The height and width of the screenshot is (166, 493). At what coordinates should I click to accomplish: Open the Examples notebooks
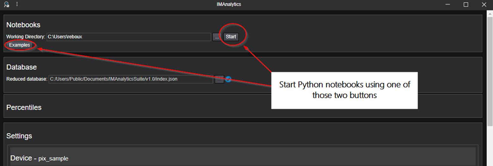click(x=20, y=45)
